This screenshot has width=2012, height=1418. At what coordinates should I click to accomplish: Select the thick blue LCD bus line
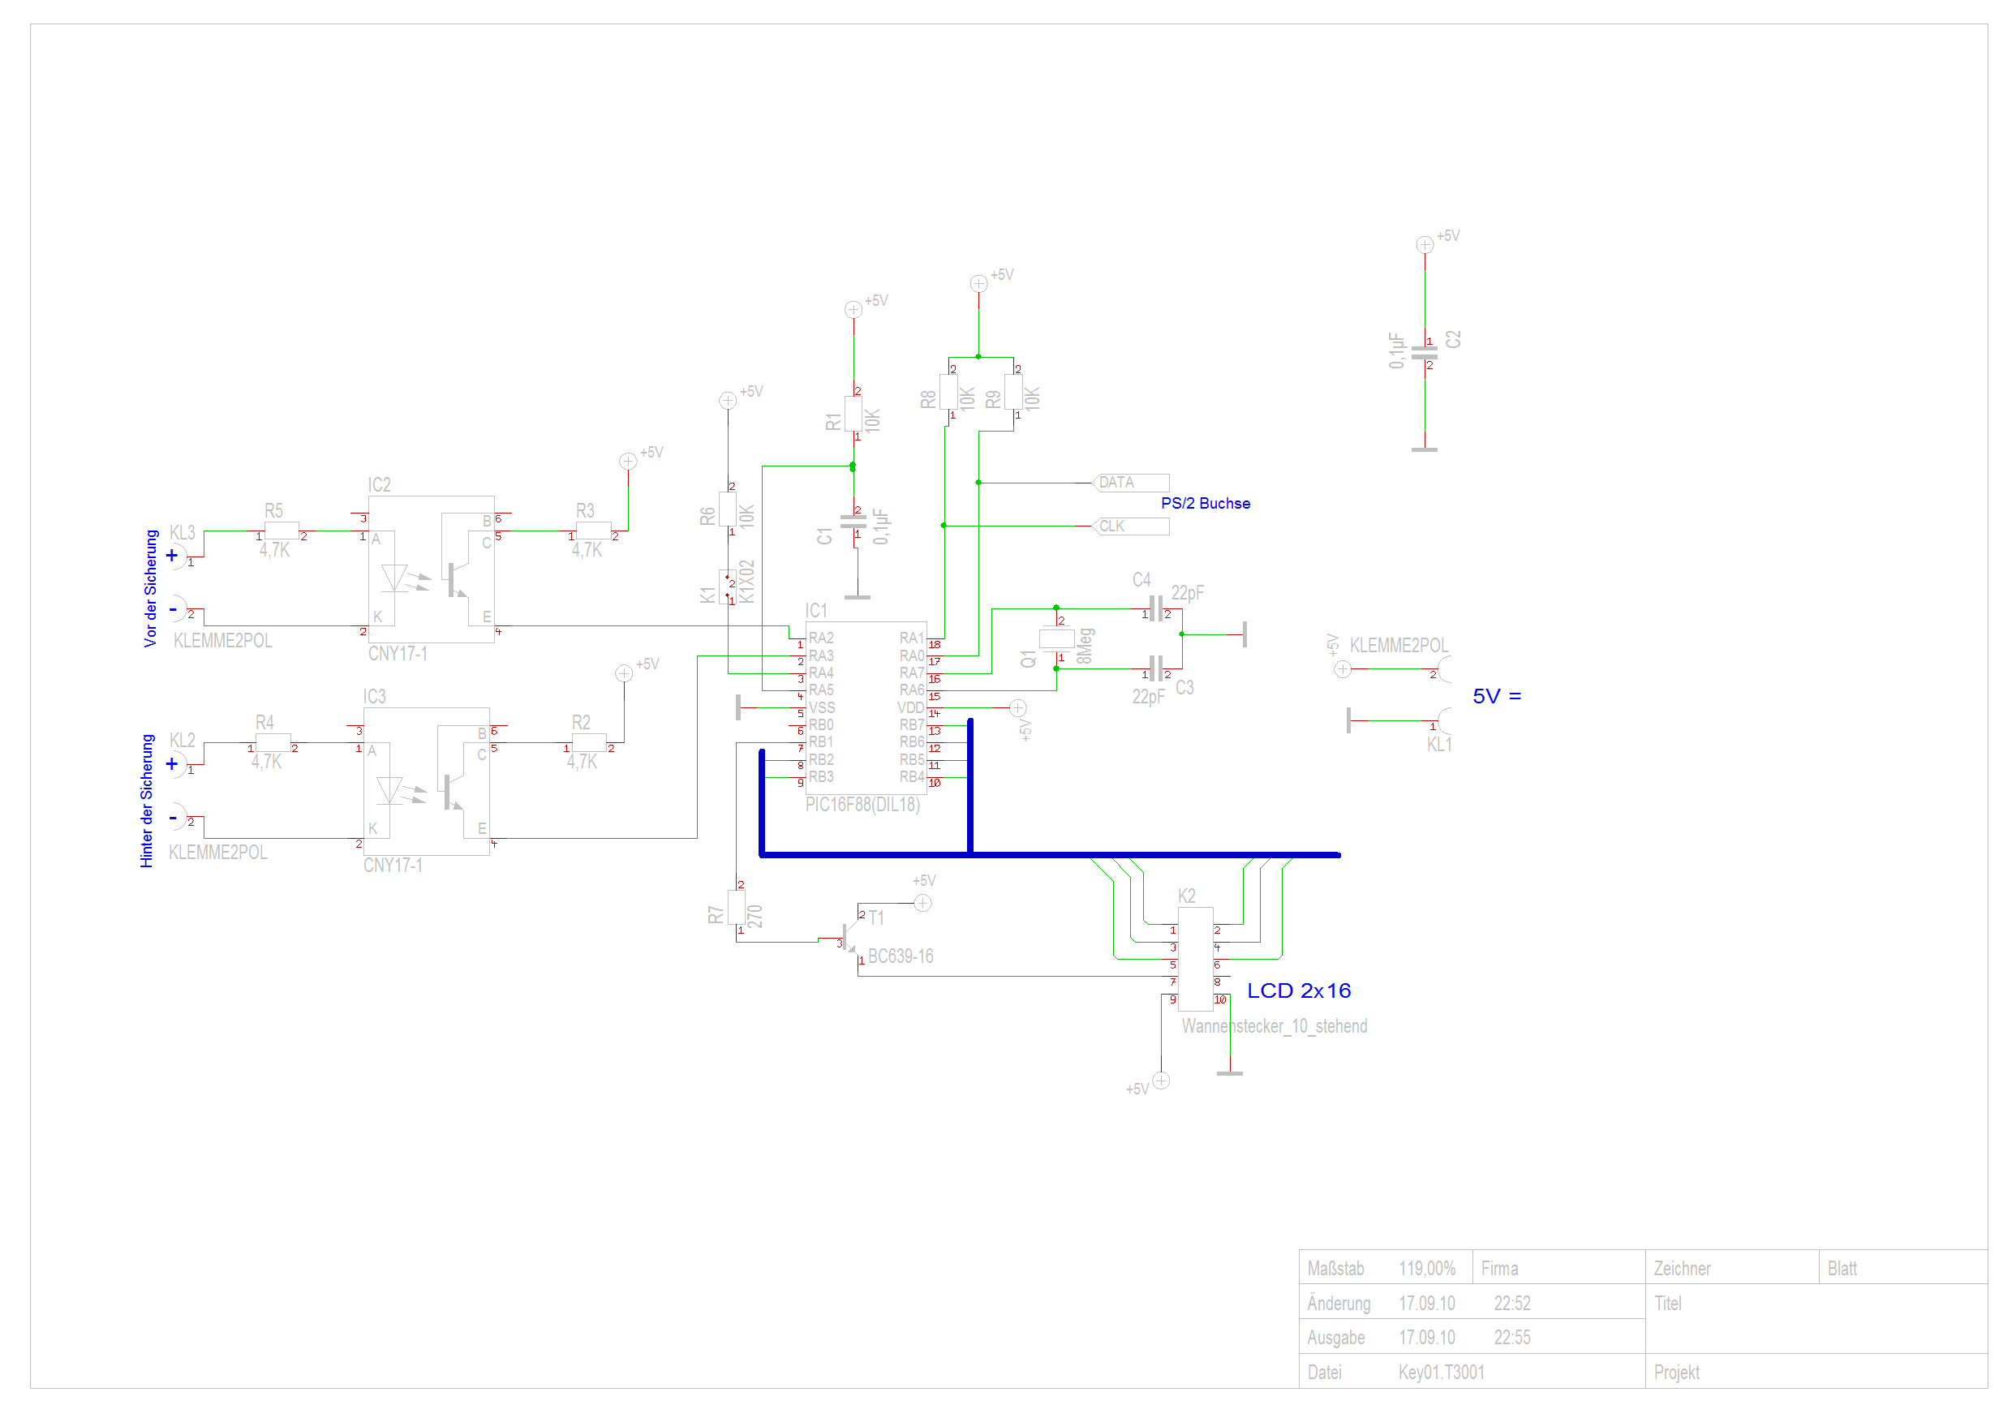(1051, 854)
